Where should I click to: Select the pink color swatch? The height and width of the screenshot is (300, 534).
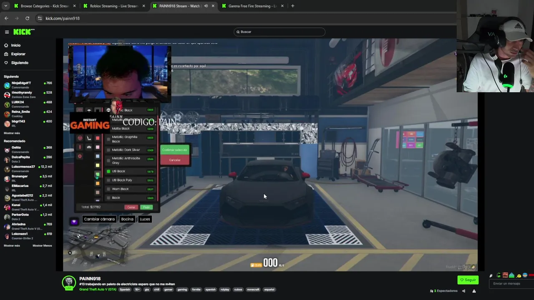[98, 147]
